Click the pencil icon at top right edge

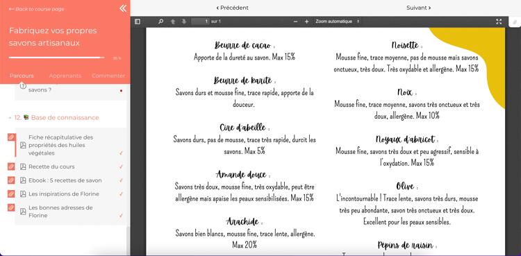pos(515,22)
